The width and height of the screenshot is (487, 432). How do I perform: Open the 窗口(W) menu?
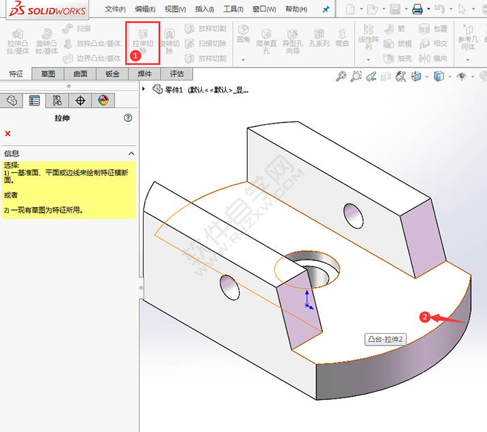click(x=264, y=10)
